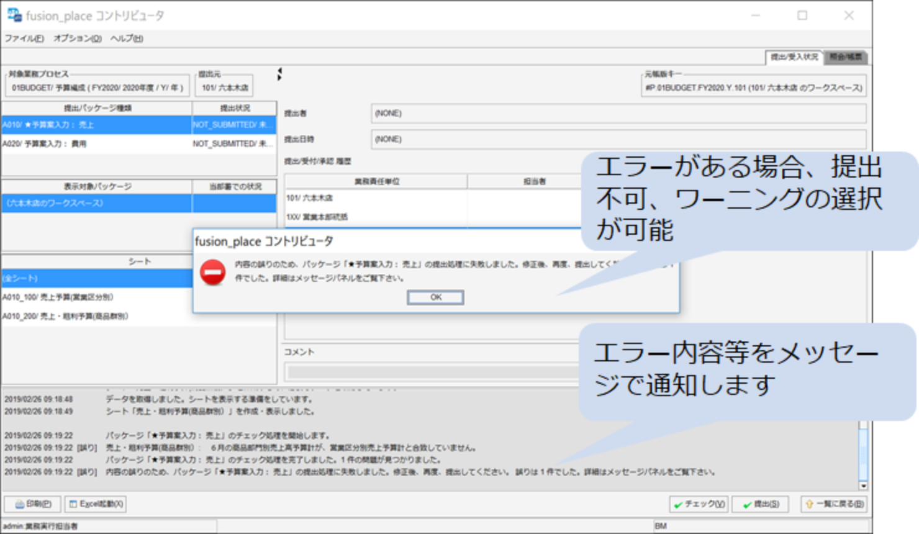Click 提出パッケージ種類 column header
This screenshot has height=534, width=919.
[97, 108]
